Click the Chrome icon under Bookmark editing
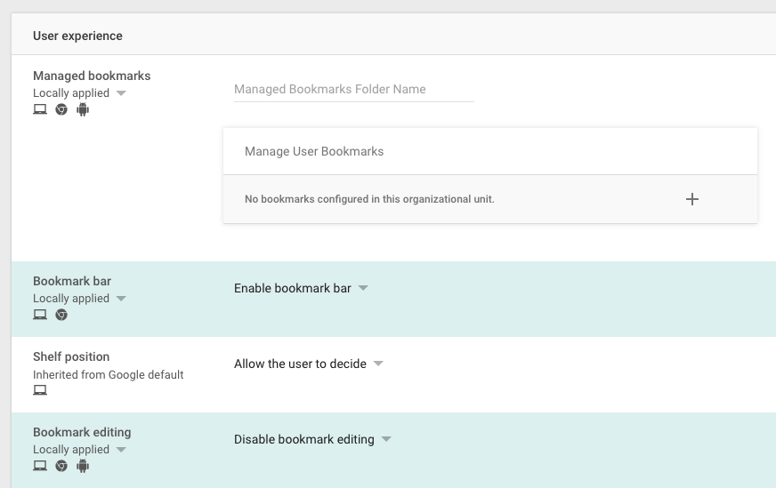Screen dimensions: 776x488 (61, 466)
